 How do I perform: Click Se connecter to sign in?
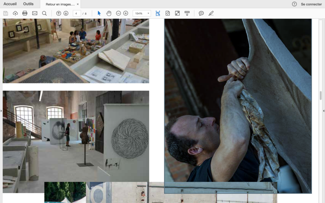click(311, 4)
